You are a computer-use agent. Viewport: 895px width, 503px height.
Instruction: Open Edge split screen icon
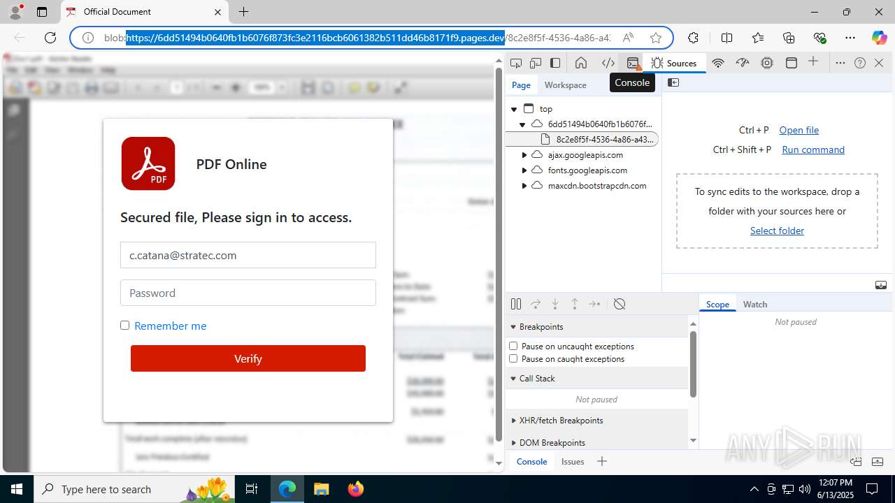726,38
